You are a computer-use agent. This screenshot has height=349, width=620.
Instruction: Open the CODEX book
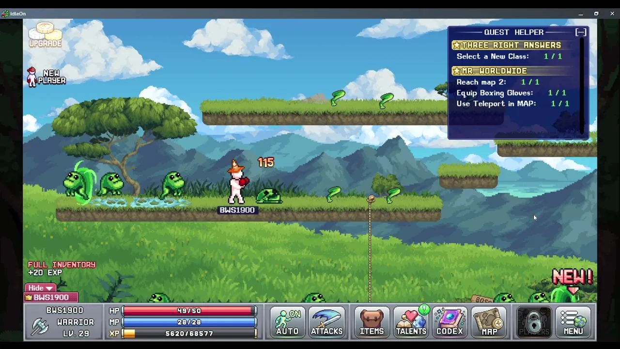(449, 322)
